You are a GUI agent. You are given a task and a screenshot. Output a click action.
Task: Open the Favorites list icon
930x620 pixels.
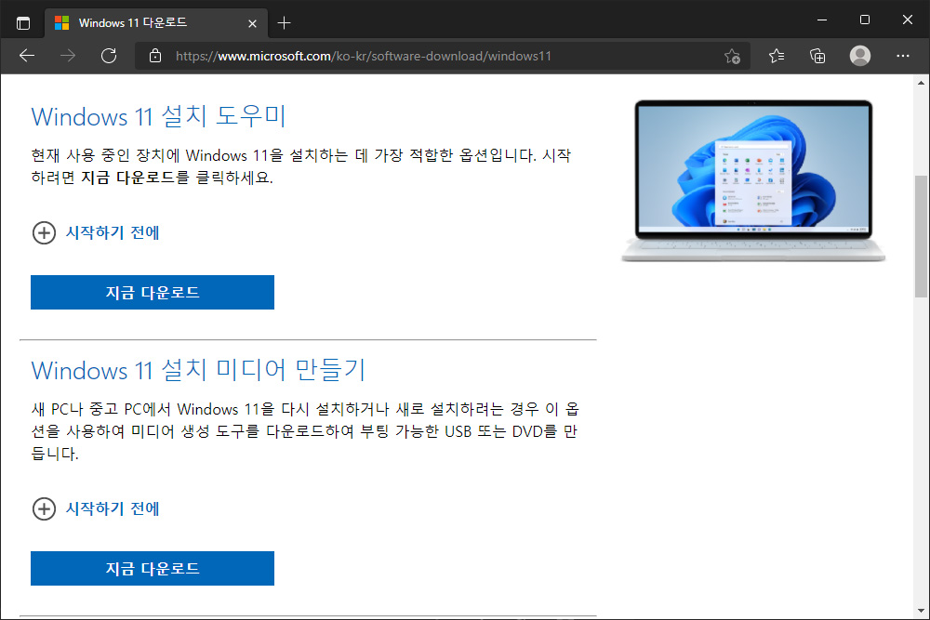777,56
